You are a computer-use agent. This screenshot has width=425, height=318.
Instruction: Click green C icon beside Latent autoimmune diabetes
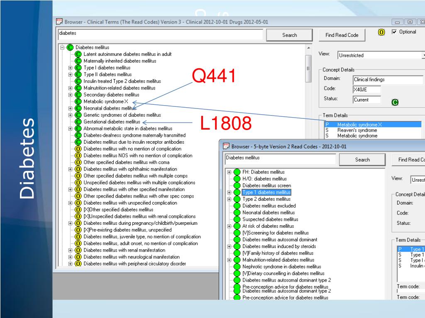coord(78,54)
